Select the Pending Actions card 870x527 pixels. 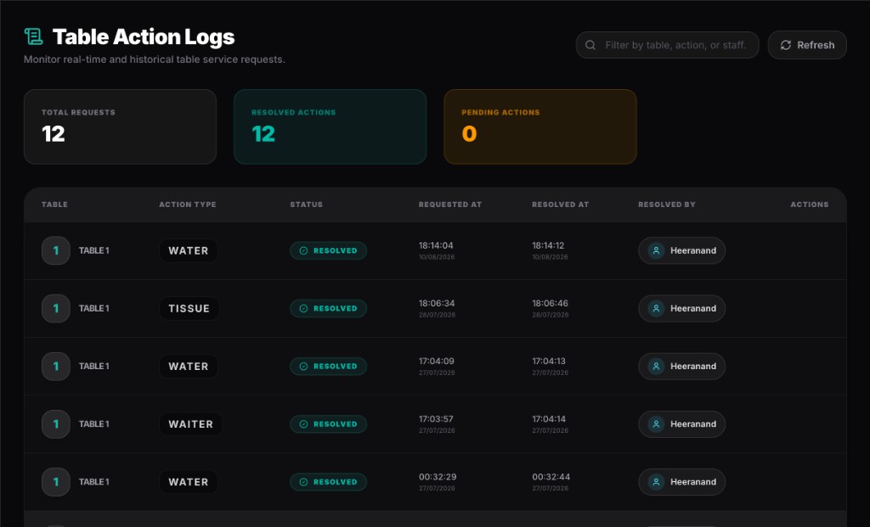click(540, 127)
